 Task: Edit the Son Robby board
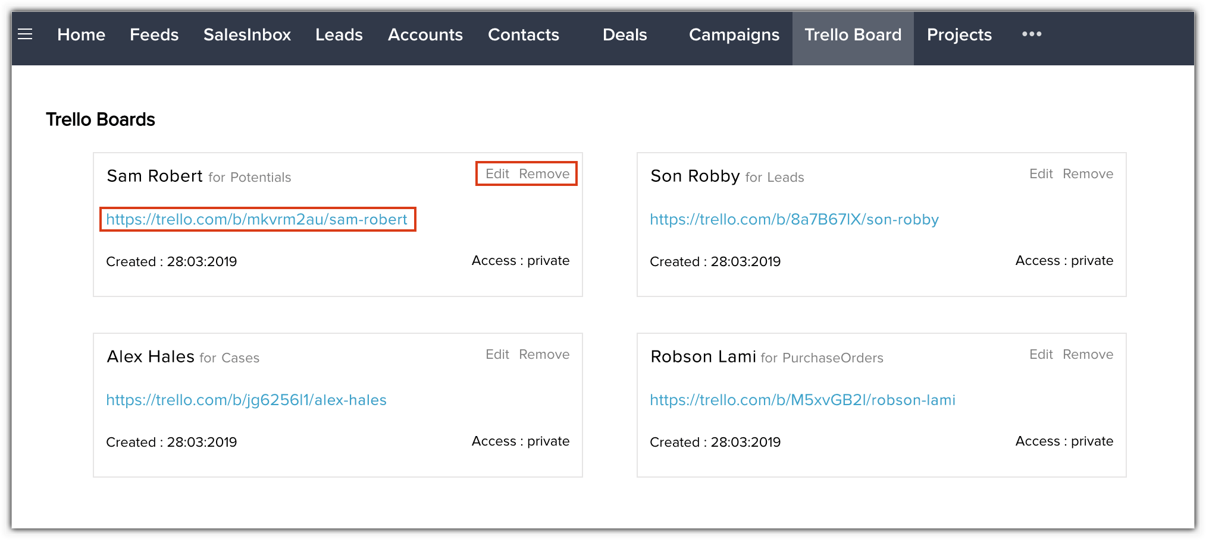(x=1041, y=174)
